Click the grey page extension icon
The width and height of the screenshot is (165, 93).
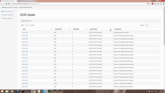158,4
